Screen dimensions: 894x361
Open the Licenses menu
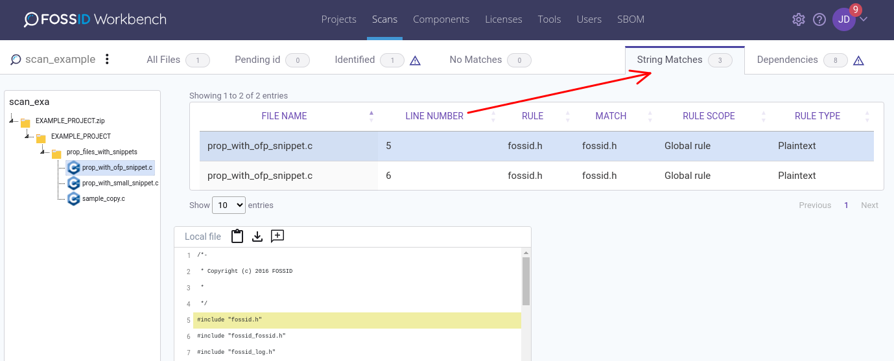click(x=504, y=19)
